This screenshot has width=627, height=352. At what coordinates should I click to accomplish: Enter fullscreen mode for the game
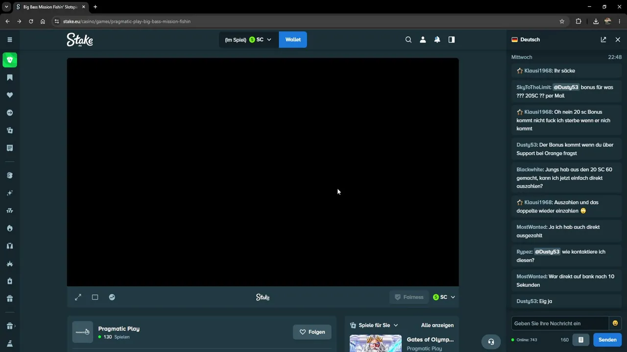point(78,297)
